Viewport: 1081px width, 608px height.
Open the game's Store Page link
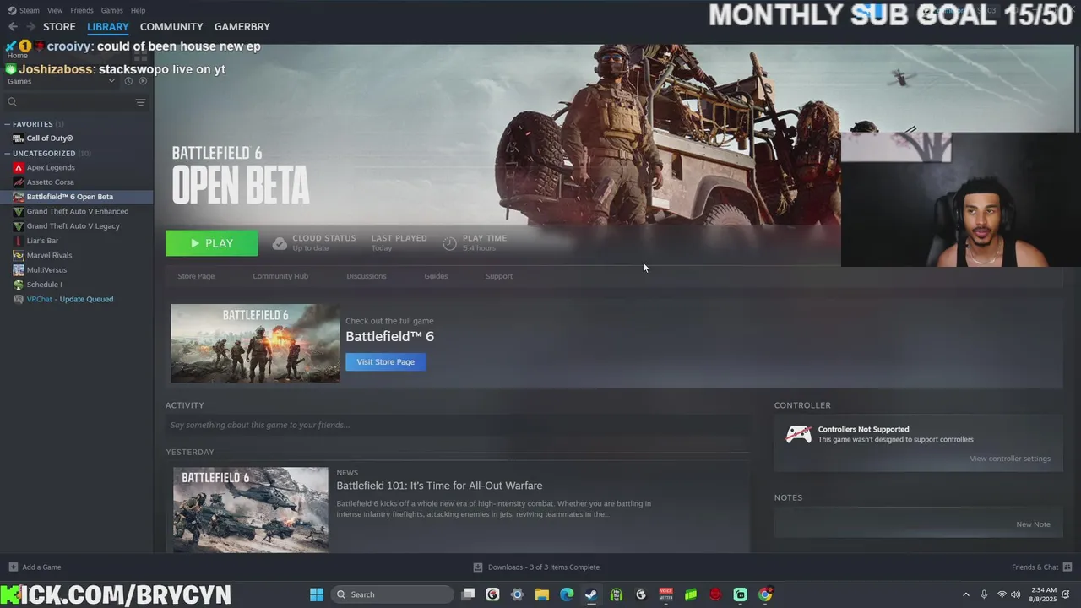coord(196,276)
